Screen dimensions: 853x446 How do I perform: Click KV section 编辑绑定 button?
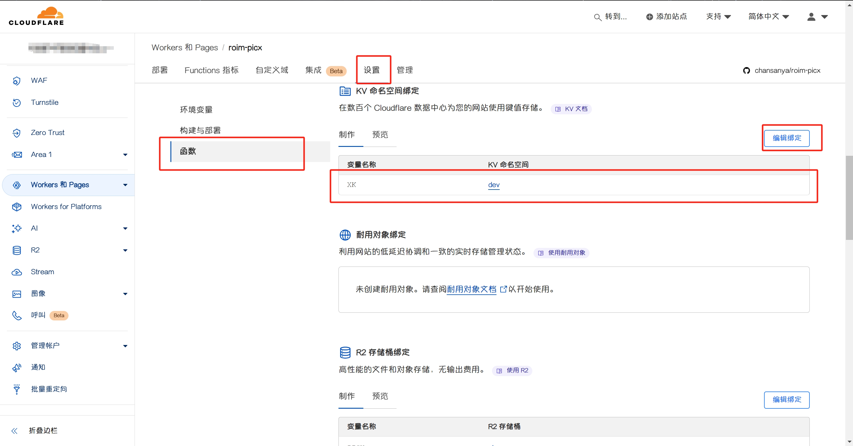[x=786, y=138]
